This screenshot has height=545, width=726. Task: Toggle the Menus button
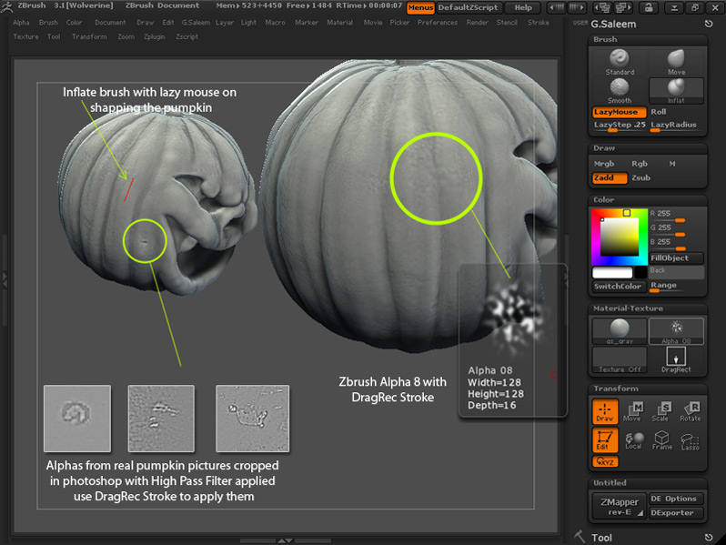click(x=420, y=7)
